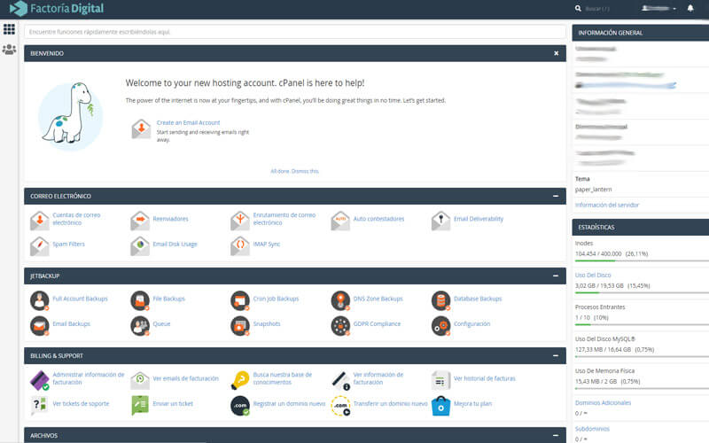Click the Factoría Digital logo
The width and height of the screenshot is (709, 443).
[57, 9]
